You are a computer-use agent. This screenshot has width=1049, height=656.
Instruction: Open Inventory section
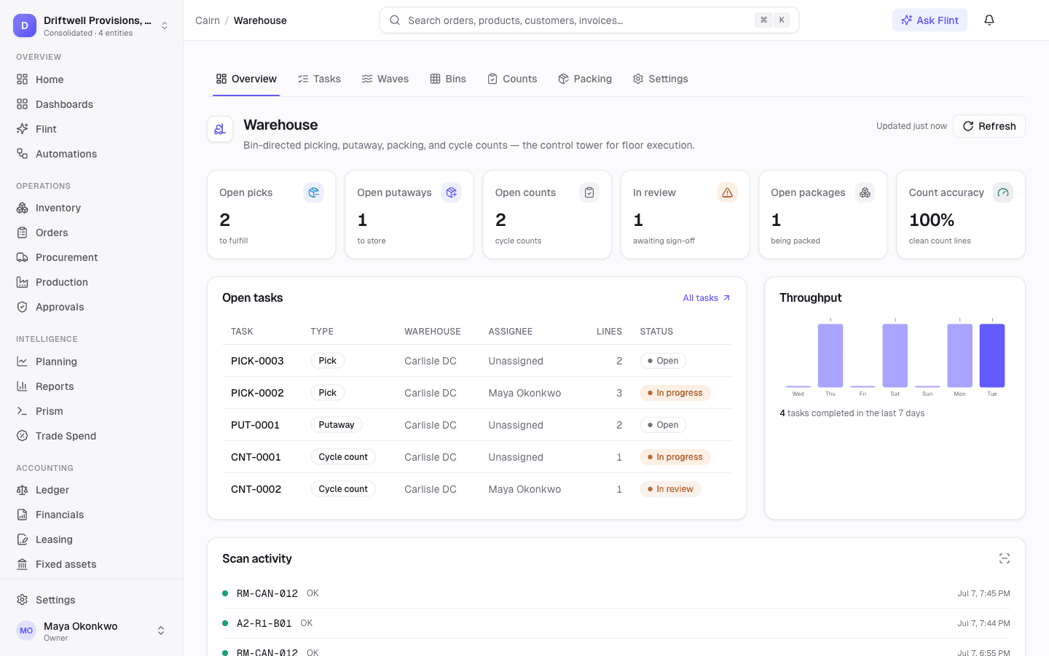click(x=91, y=208)
